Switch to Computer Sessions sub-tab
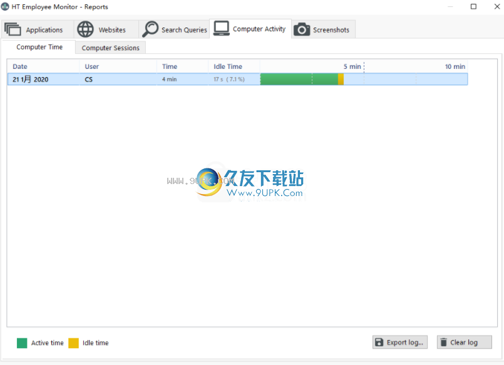504x365 pixels. [111, 48]
